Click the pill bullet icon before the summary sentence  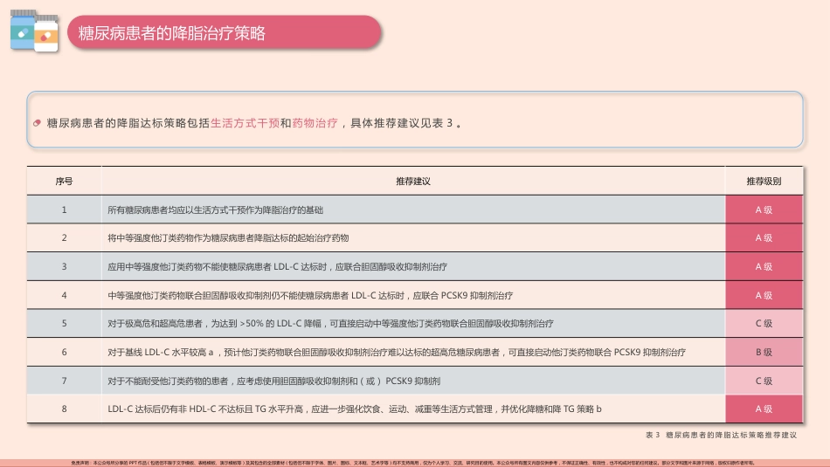(37, 123)
